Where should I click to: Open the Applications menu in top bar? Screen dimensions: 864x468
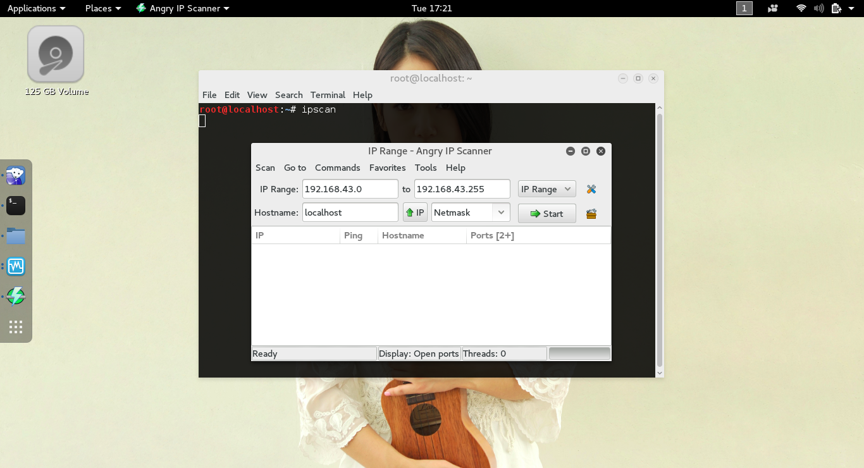tap(36, 8)
